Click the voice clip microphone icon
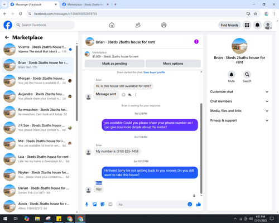Image resolution: width=279 pixels, height=223 pixels. [86, 205]
